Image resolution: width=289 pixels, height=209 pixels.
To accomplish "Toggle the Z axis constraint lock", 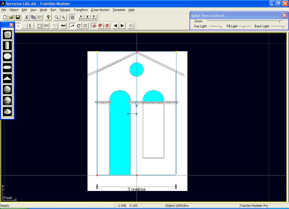I will 107,26.
